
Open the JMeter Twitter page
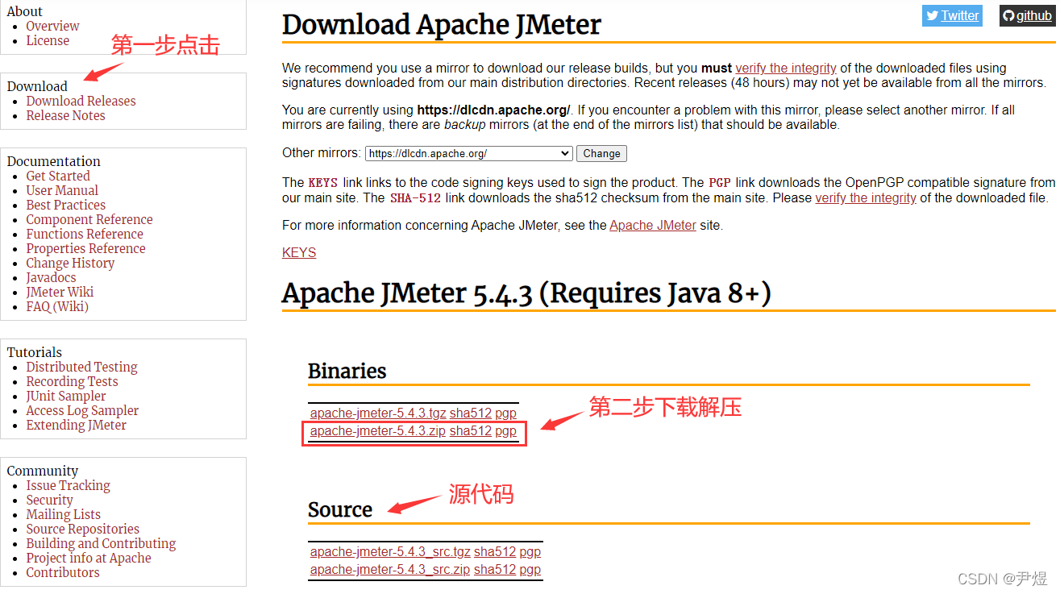click(952, 15)
